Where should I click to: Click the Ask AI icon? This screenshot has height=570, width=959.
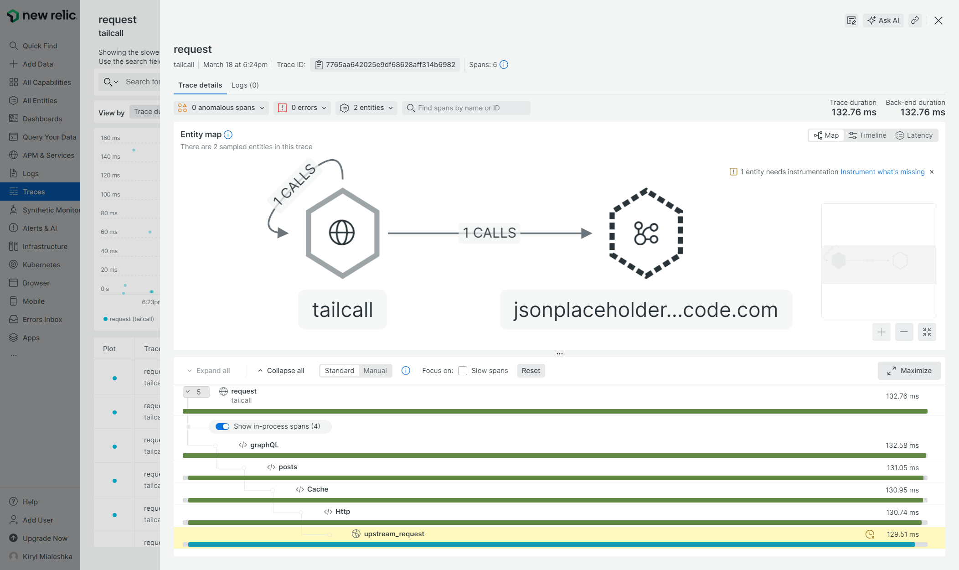tap(883, 20)
